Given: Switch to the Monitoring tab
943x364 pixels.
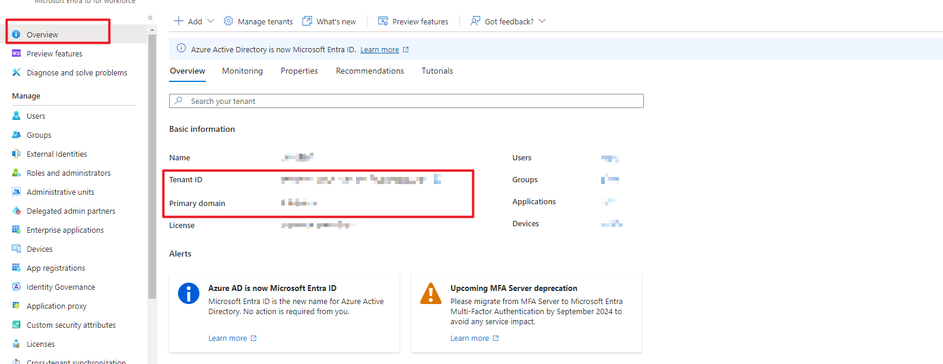Looking at the screenshot, I should click(242, 71).
